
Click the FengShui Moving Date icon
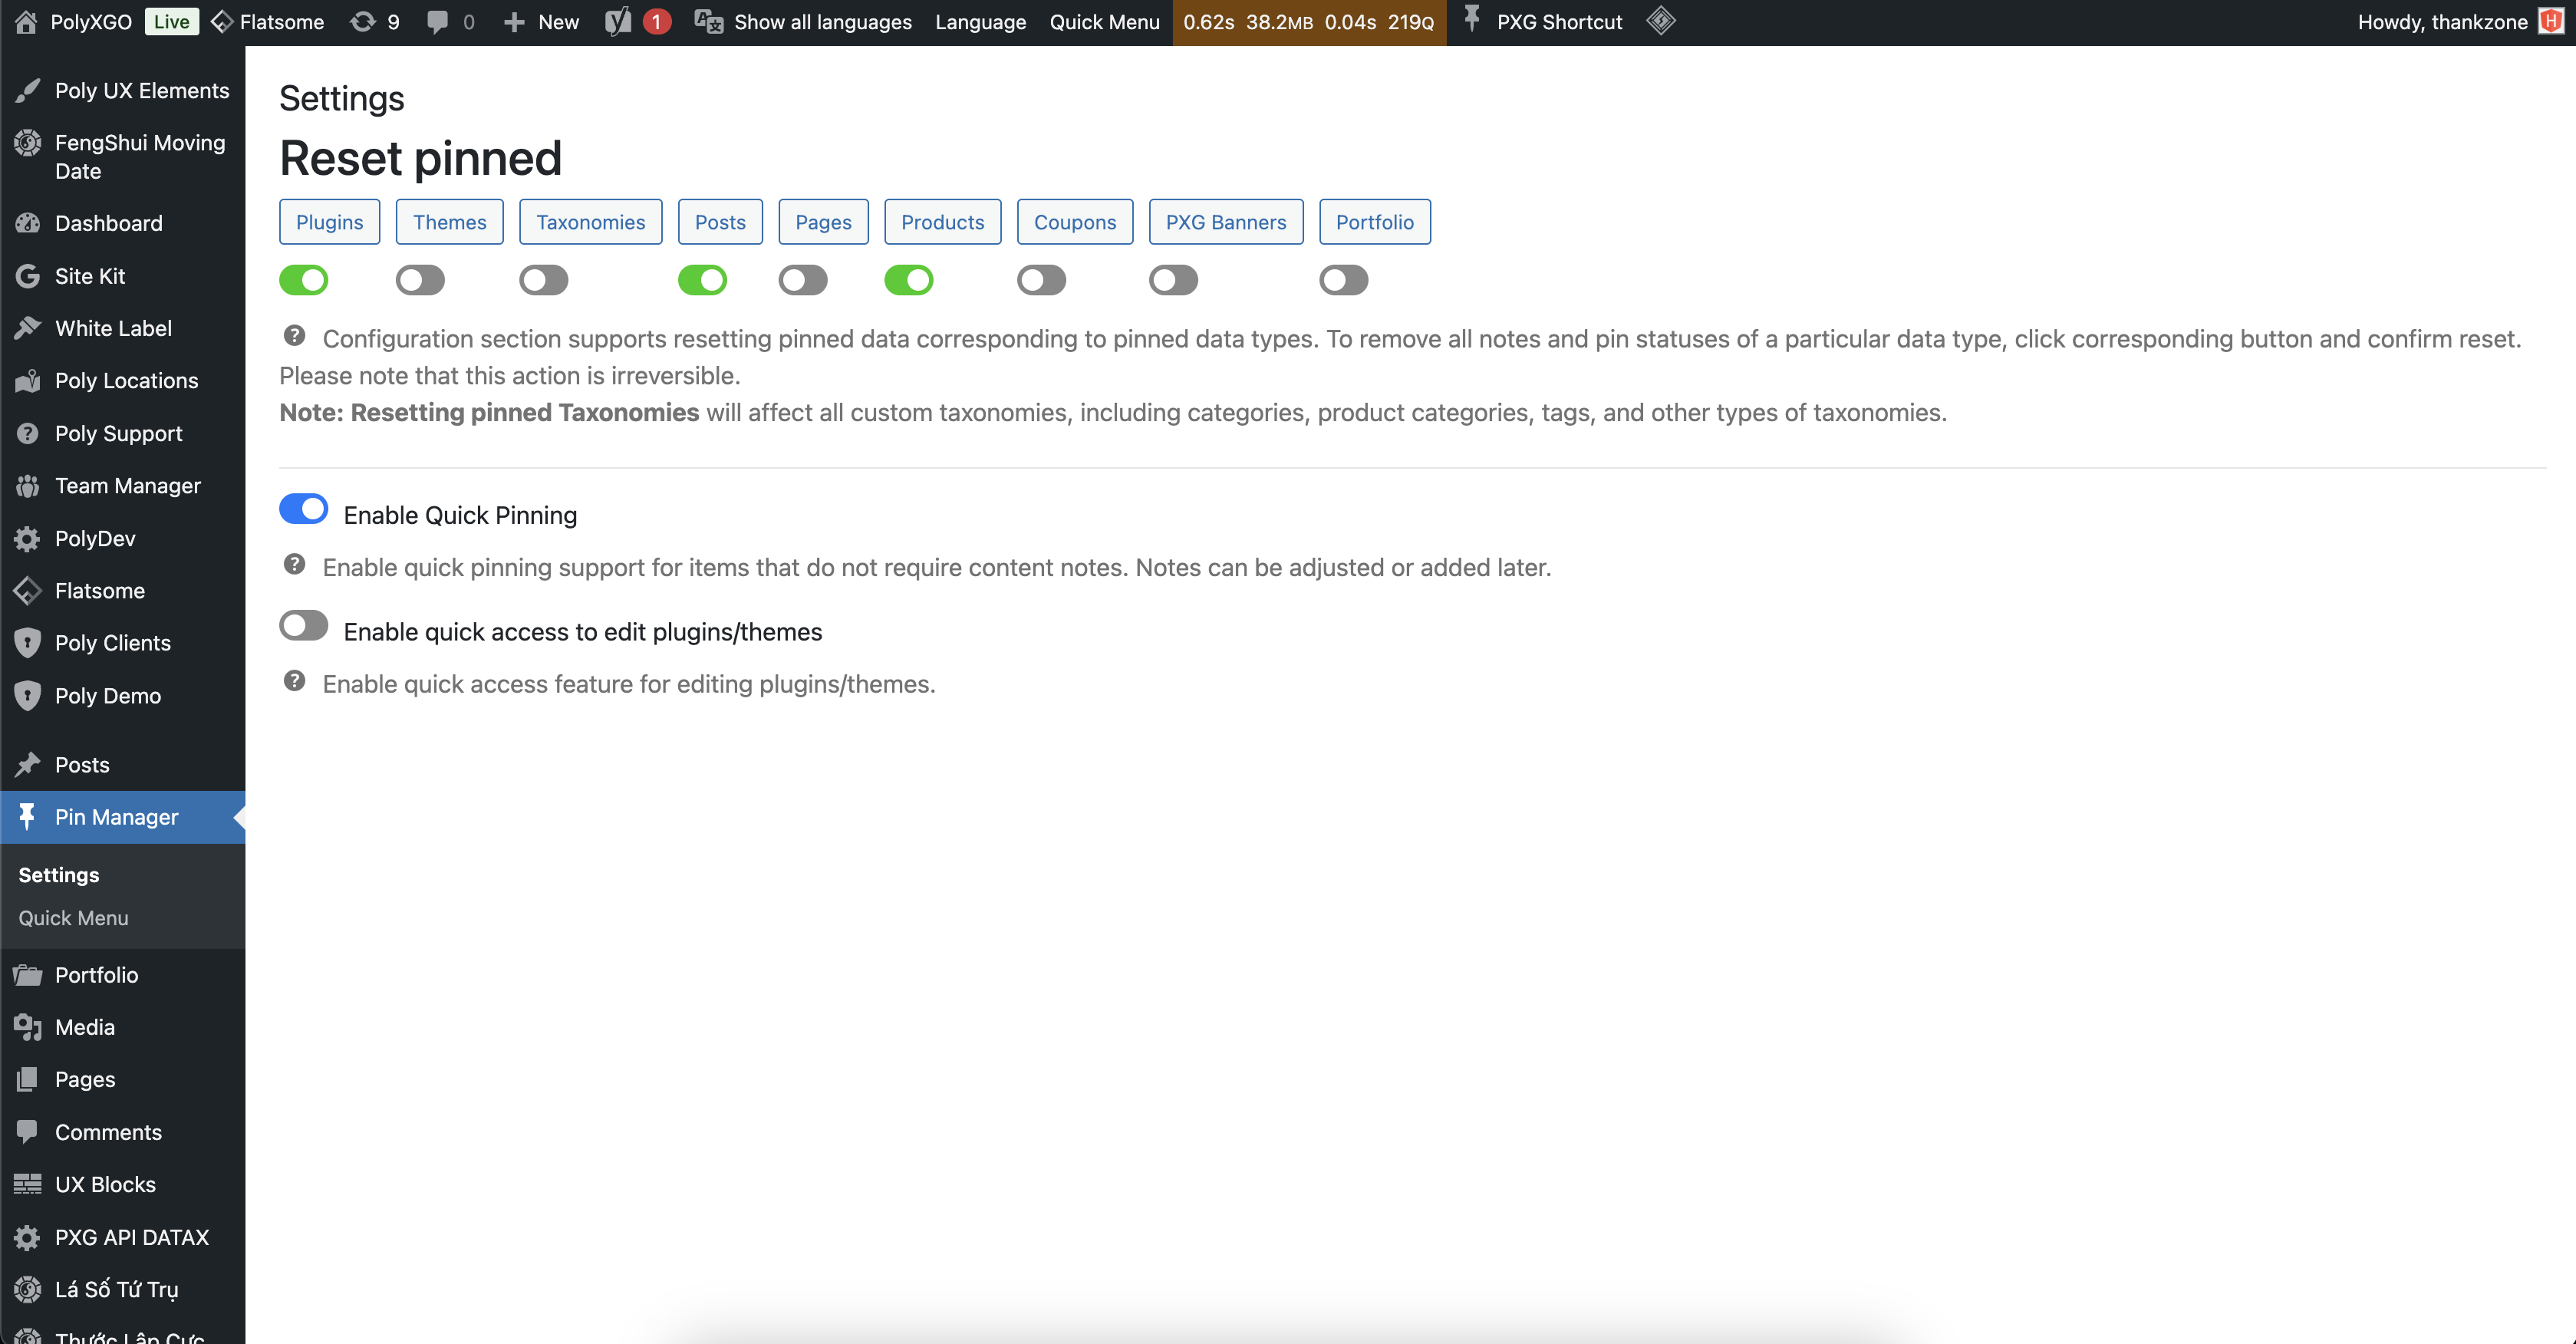[28, 143]
